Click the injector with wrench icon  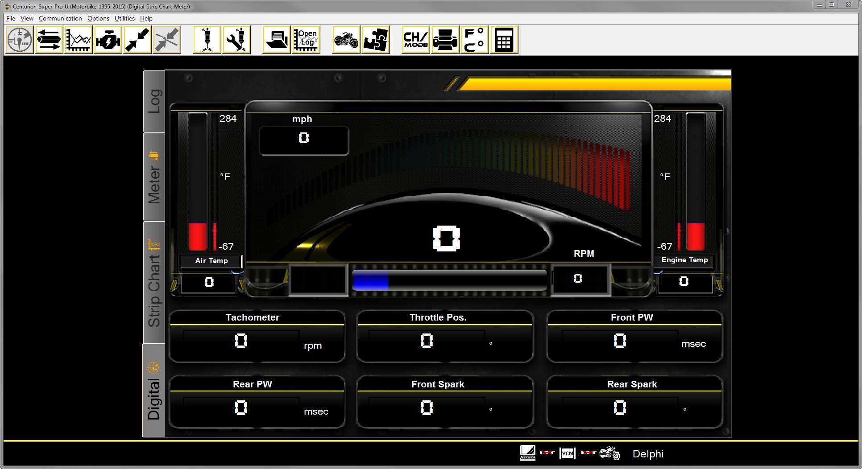click(236, 40)
